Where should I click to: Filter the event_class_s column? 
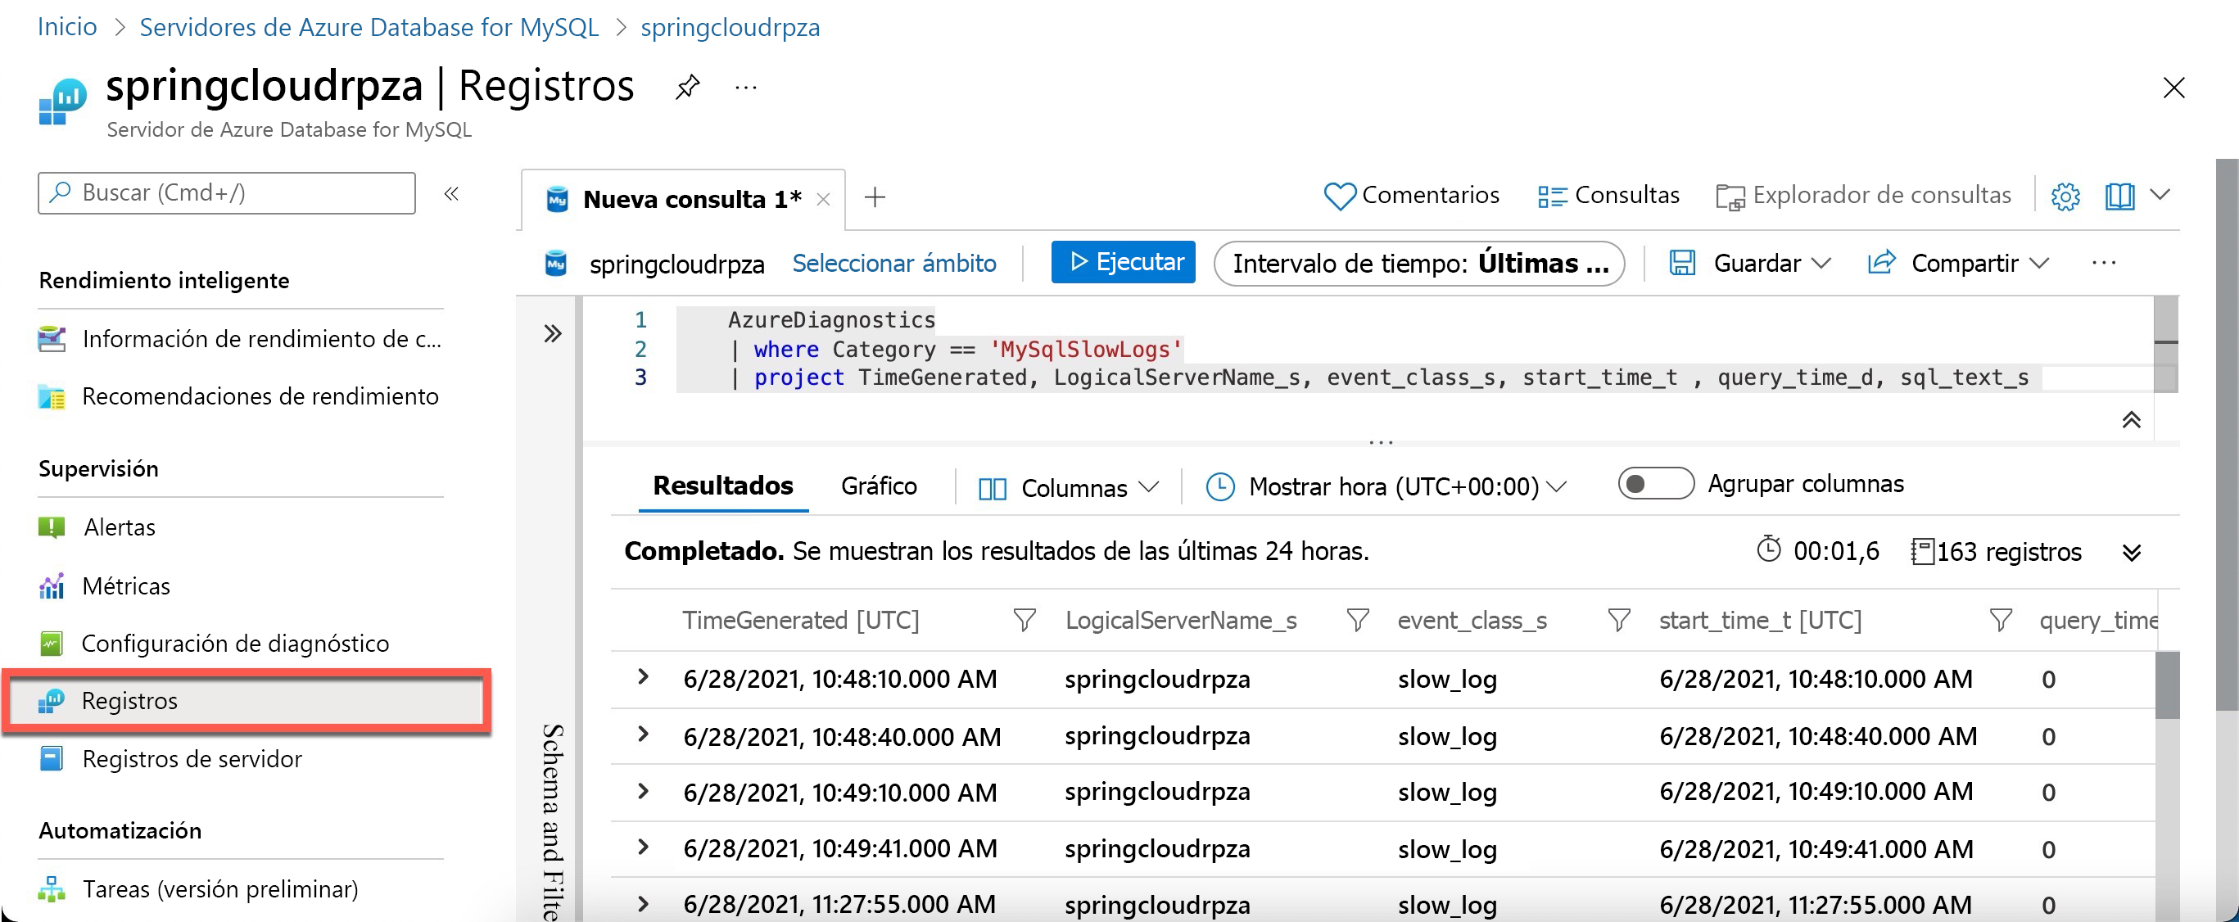click(1617, 621)
